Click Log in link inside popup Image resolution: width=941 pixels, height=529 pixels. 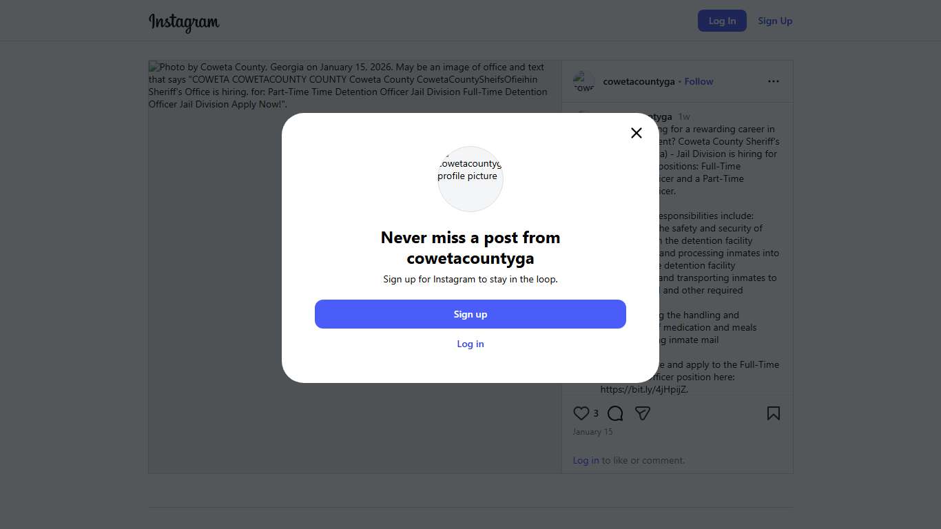pos(470,344)
